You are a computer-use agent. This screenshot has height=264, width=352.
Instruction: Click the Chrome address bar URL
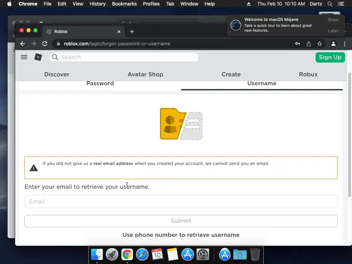117,44
